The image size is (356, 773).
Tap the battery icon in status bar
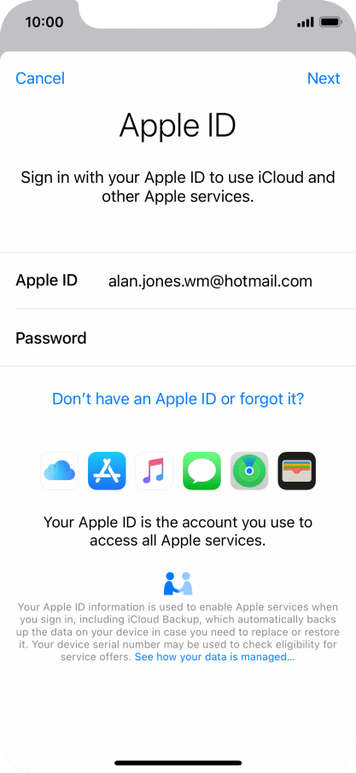pyautogui.click(x=331, y=22)
